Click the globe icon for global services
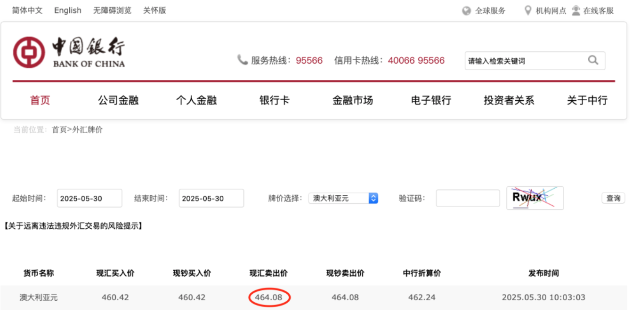The width and height of the screenshot is (632, 321). (466, 11)
